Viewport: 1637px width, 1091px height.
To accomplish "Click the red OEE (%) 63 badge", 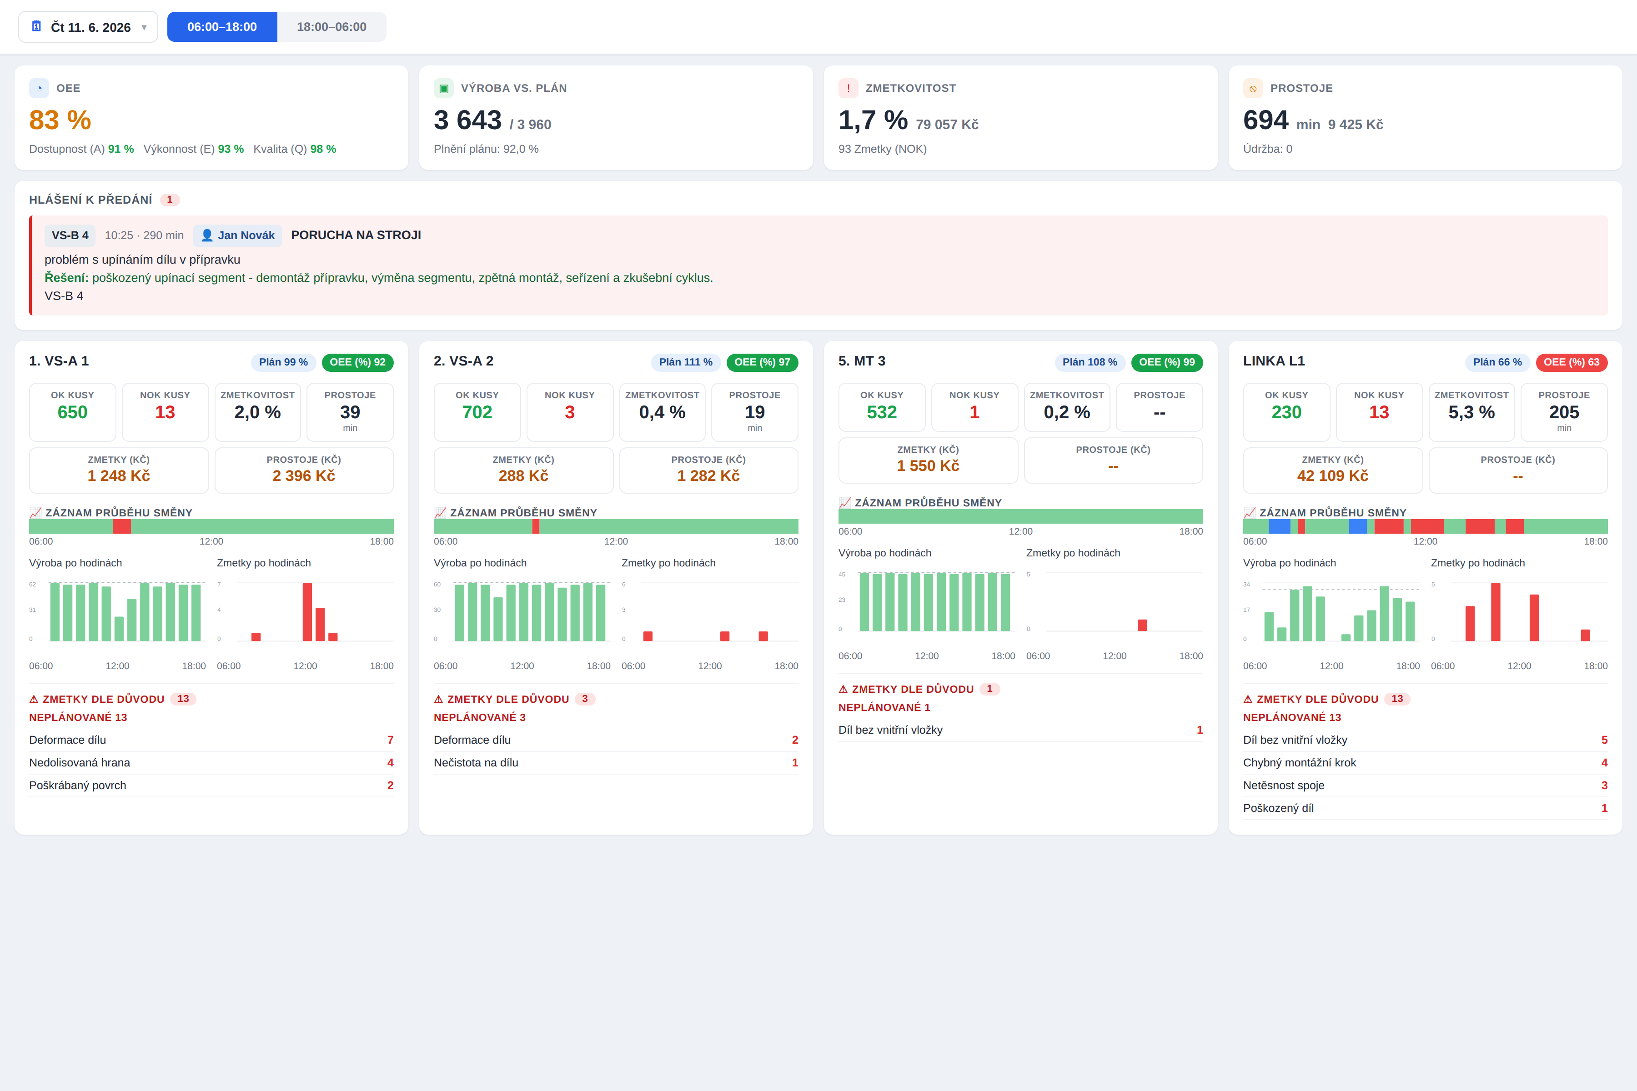I will (1572, 362).
